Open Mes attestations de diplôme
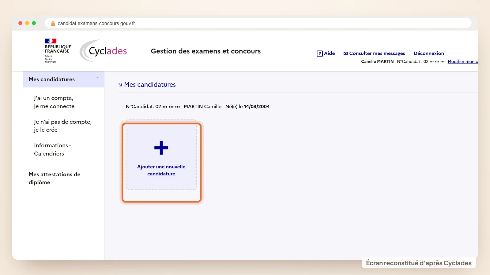 point(55,178)
